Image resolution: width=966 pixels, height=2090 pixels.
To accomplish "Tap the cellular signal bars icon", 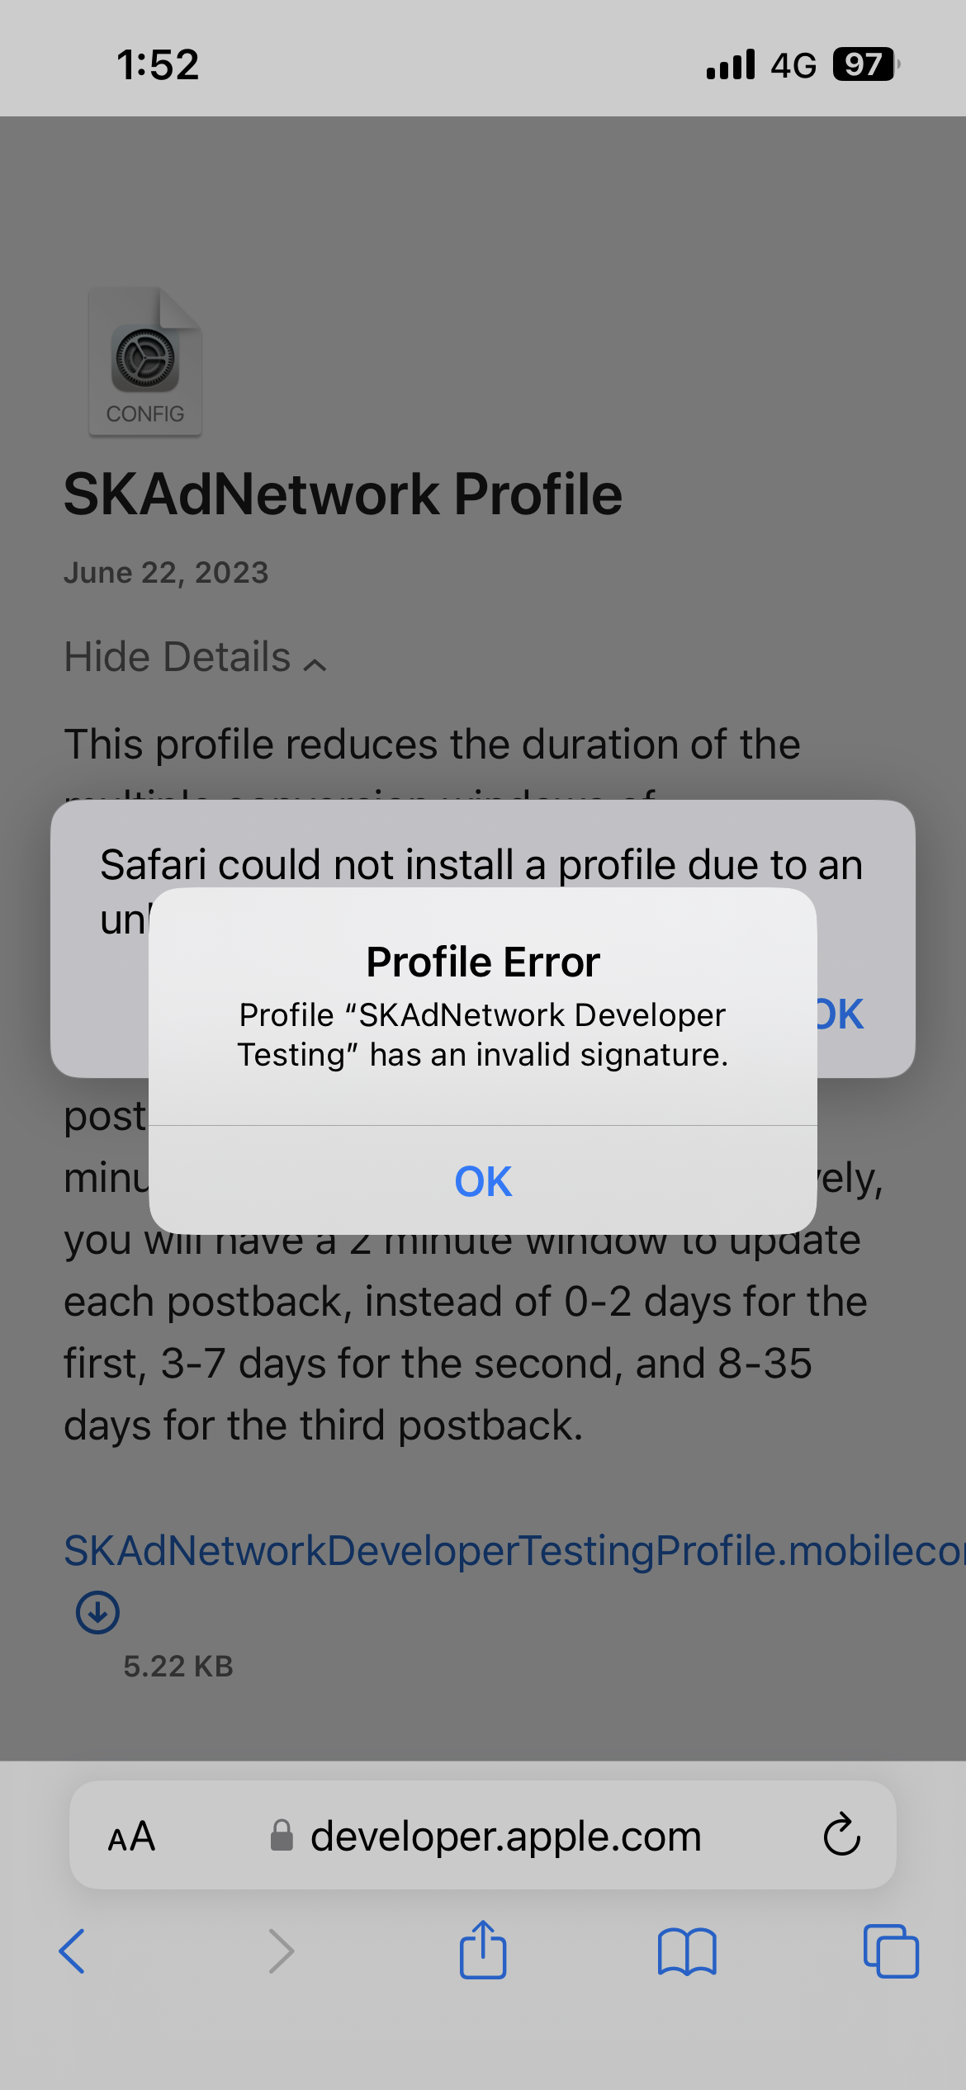I will tap(731, 64).
